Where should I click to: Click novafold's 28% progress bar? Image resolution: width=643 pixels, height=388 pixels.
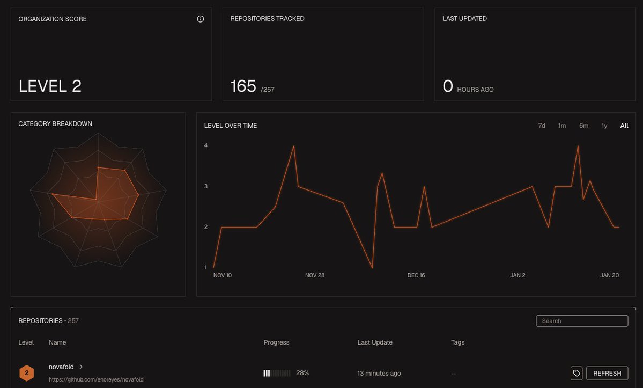point(276,372)
